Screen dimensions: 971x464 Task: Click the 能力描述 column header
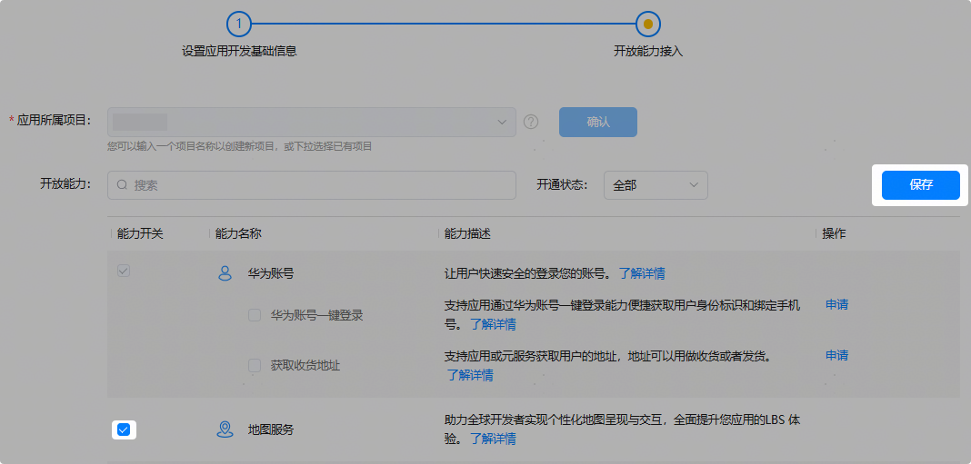coord(467,234)
